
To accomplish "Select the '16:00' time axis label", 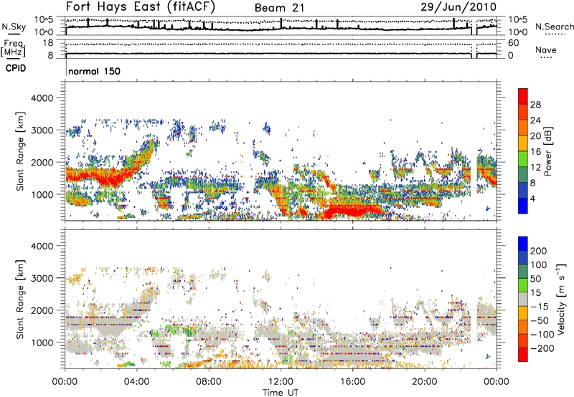I will pyautogui.click(x=352, y=382).
